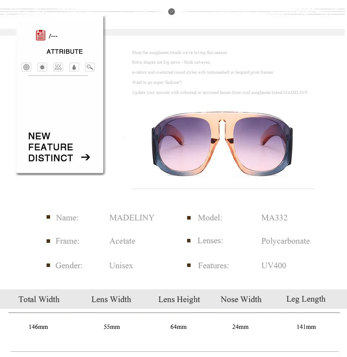Click the arrow next to DISTINCT

coord(86,157)
